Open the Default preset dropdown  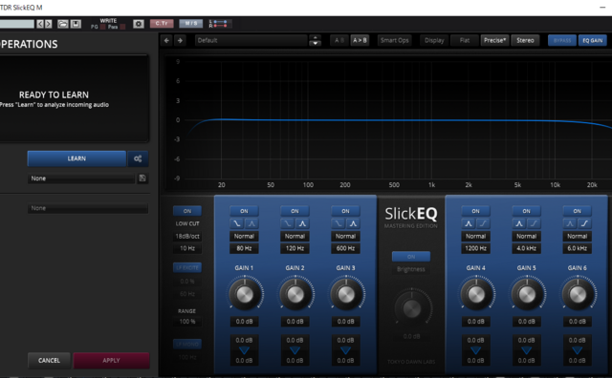(x=251, y=40)
